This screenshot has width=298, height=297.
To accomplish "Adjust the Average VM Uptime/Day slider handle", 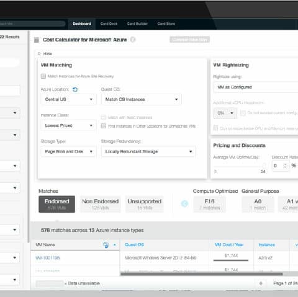I will [x=264, y=166].
